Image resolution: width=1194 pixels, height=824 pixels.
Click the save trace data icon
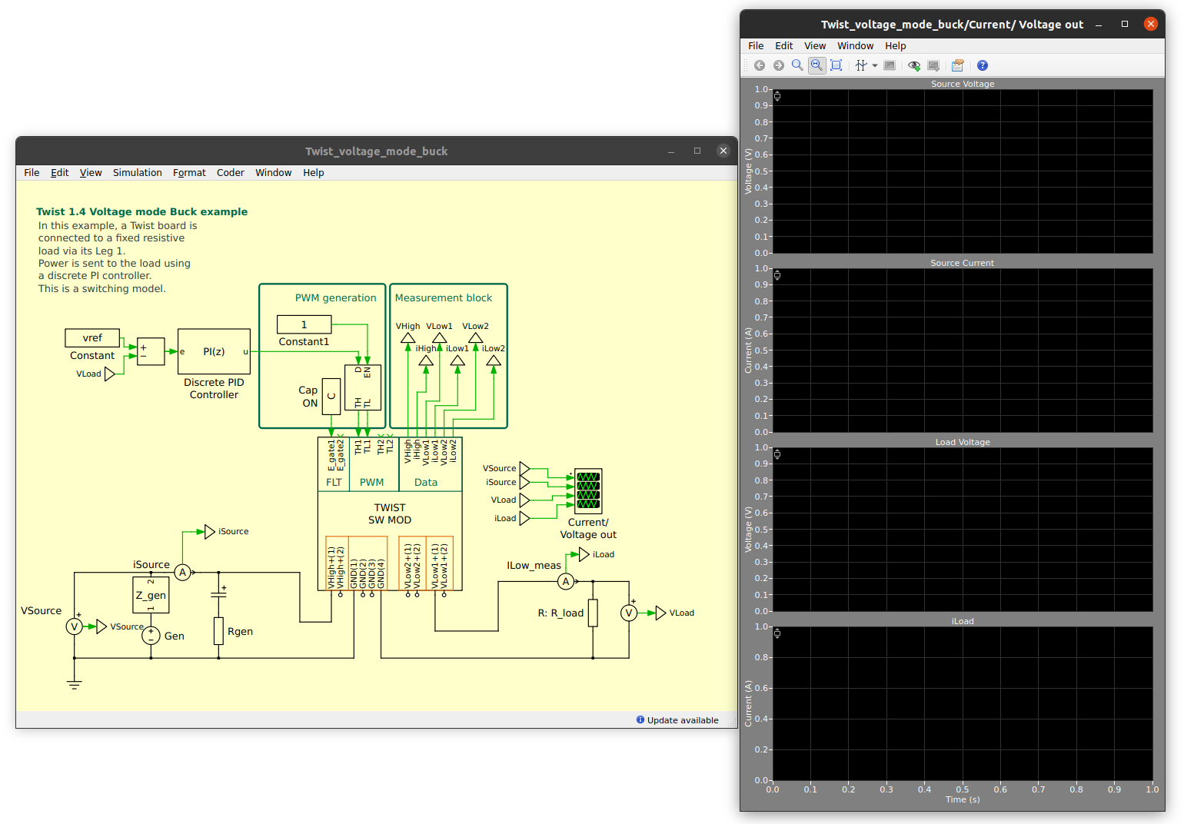pyautogui.click(x=933, y=65)
